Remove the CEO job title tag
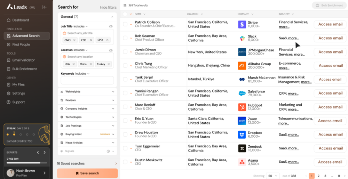 [91, 40]
